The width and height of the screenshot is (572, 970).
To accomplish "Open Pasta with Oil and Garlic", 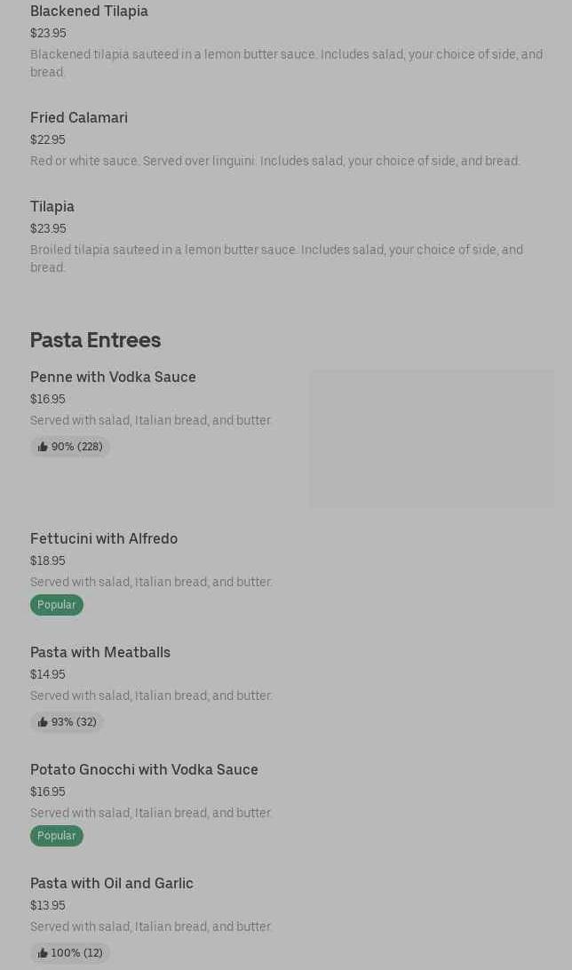I will (x=112, y=883).
